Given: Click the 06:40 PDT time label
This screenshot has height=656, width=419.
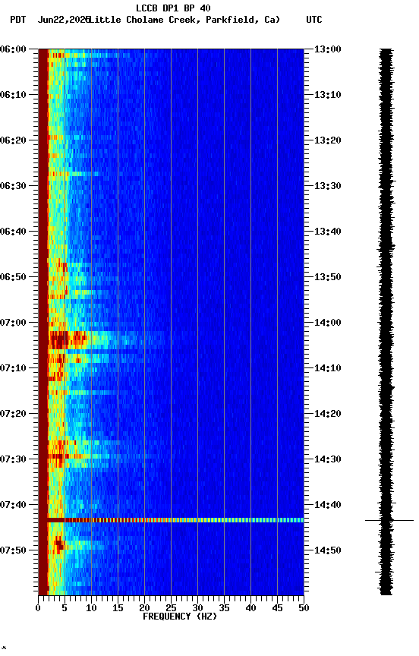Looking at the screenshot, I should pos(13,232).
